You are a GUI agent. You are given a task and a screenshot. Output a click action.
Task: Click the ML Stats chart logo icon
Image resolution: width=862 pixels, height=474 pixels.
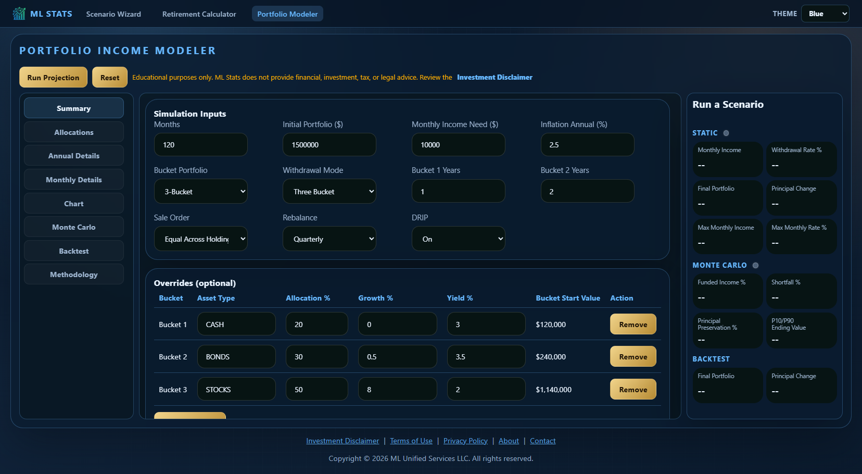point(19,14)
